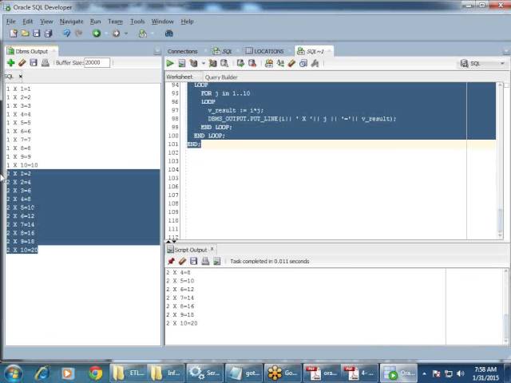Click the volume icon in system tray
511x383 pixels.
461,373
